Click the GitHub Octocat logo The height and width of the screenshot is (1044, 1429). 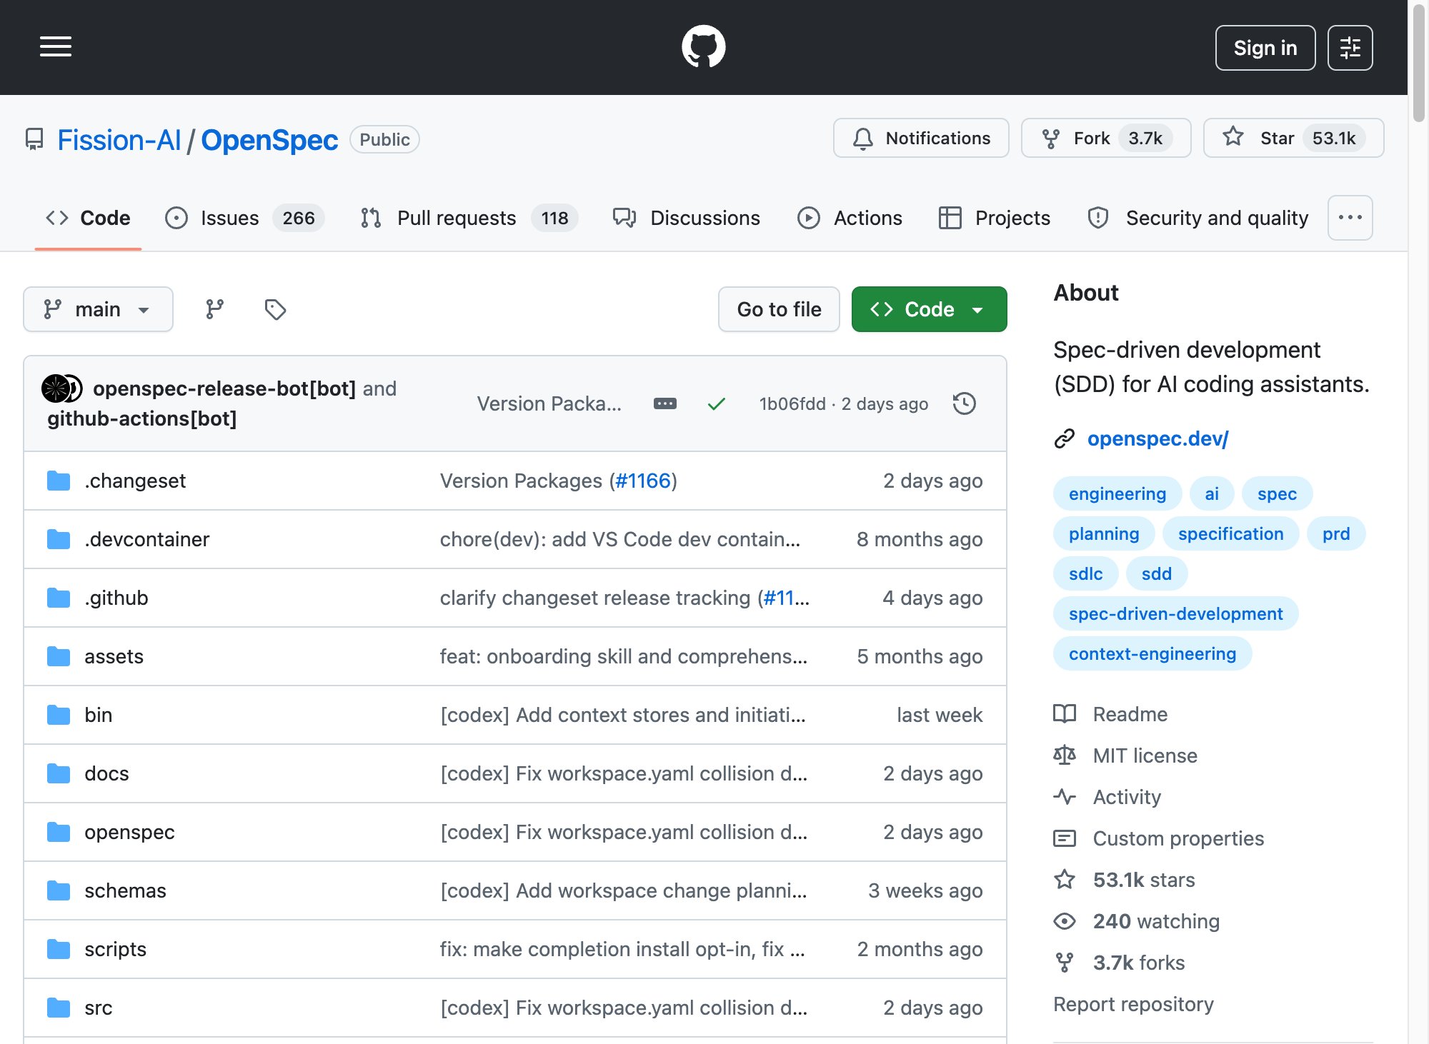point(703,47)
